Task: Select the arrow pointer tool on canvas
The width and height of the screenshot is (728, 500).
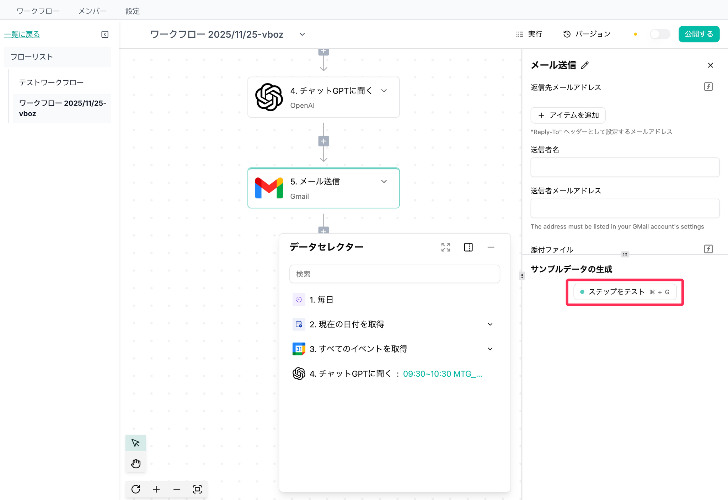Action: coord(135,443)
